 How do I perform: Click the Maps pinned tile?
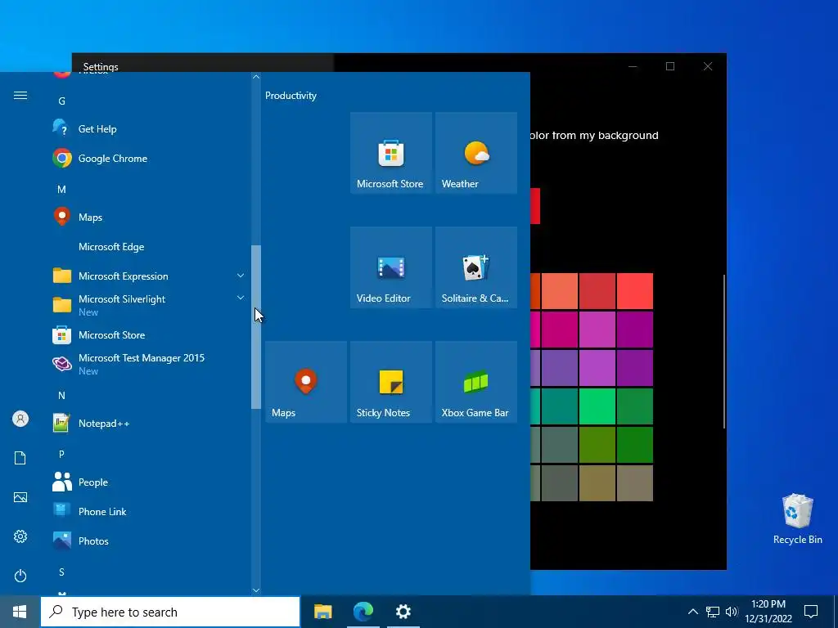[306, 382]
